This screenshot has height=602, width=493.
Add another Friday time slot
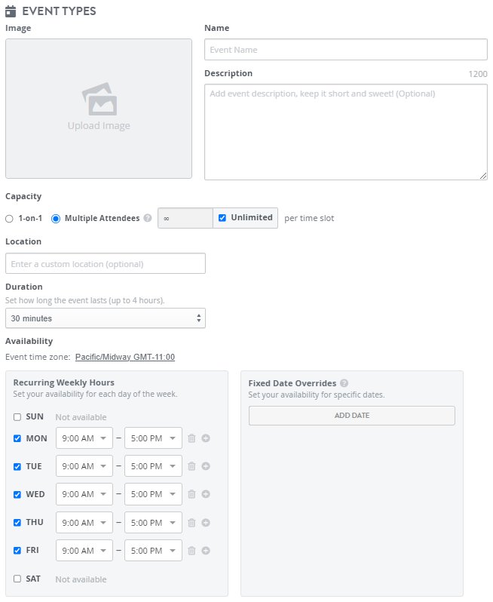coord(206,551)
